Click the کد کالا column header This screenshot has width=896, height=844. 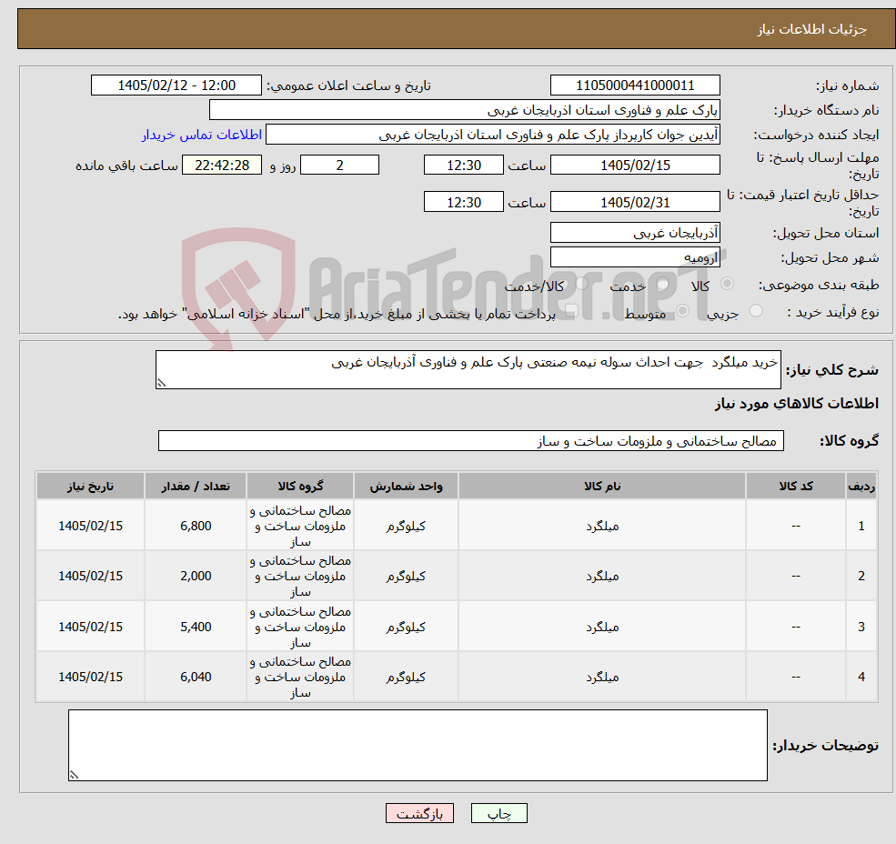[795, 487]
